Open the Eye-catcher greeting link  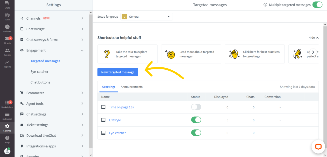point(117,133)
